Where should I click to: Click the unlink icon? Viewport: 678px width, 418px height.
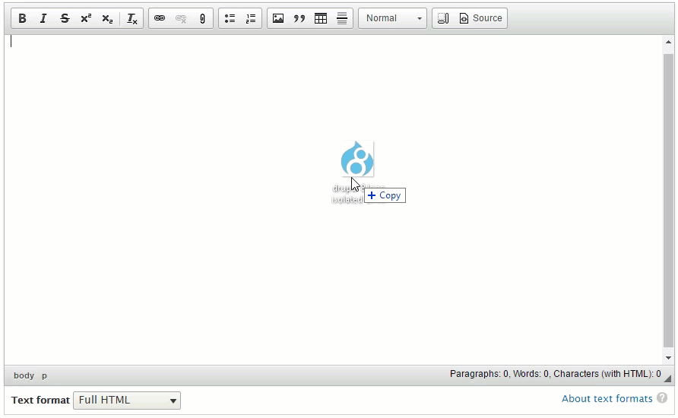[181, 18]
